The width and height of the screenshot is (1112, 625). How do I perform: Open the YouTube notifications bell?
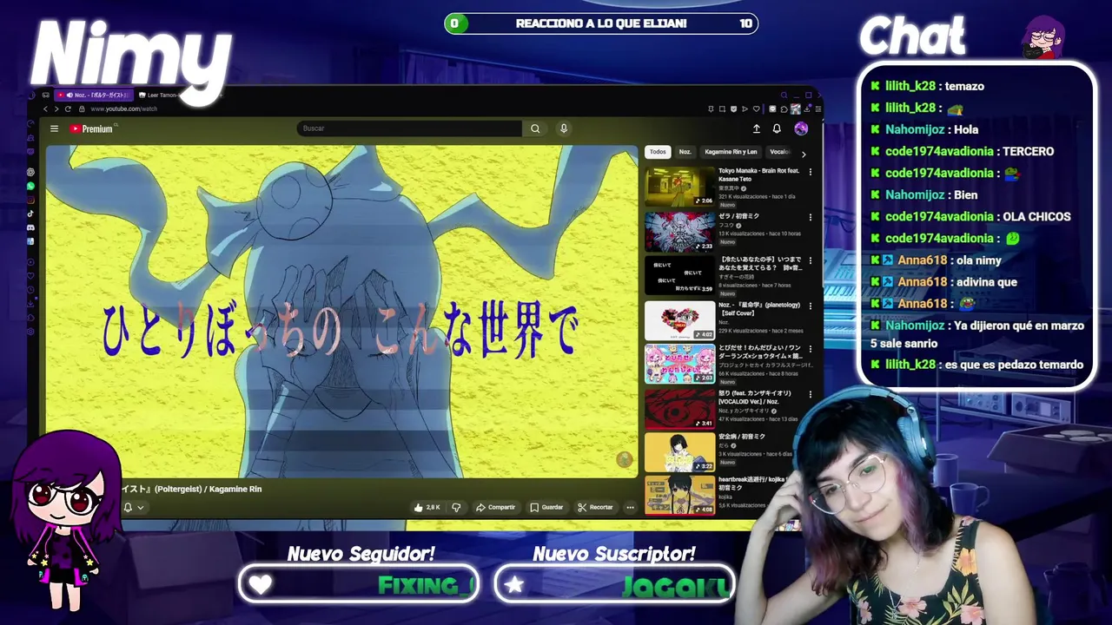(x=777, y=128)
